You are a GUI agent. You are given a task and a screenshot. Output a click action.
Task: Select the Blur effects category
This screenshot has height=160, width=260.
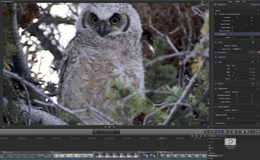coord(210,150)
